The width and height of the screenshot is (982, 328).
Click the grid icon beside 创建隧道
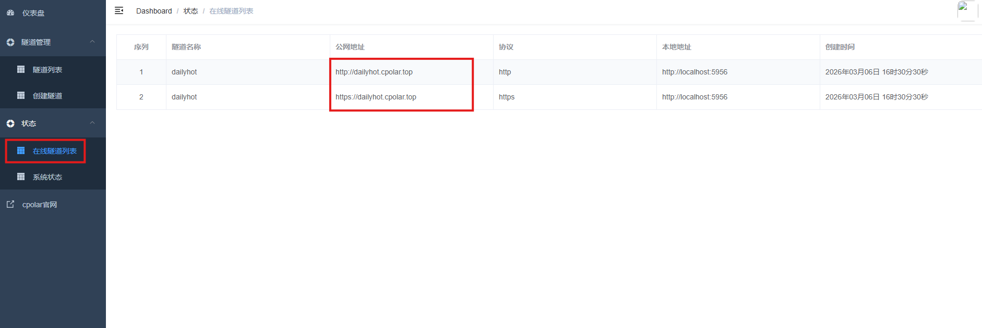(21, 95)
